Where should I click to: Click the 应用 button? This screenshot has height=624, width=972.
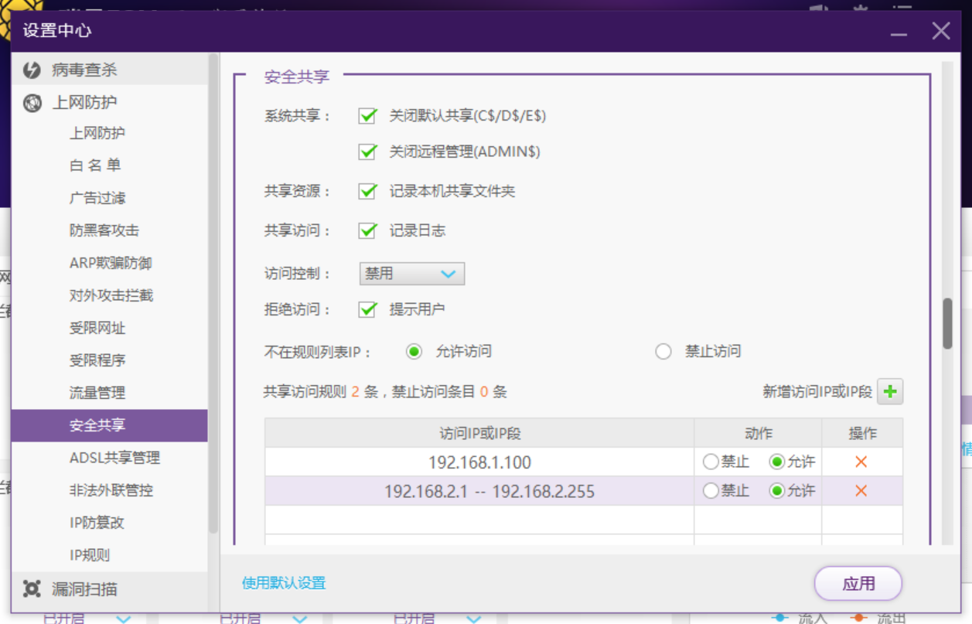pyautogui.click(x=858, y=584)
